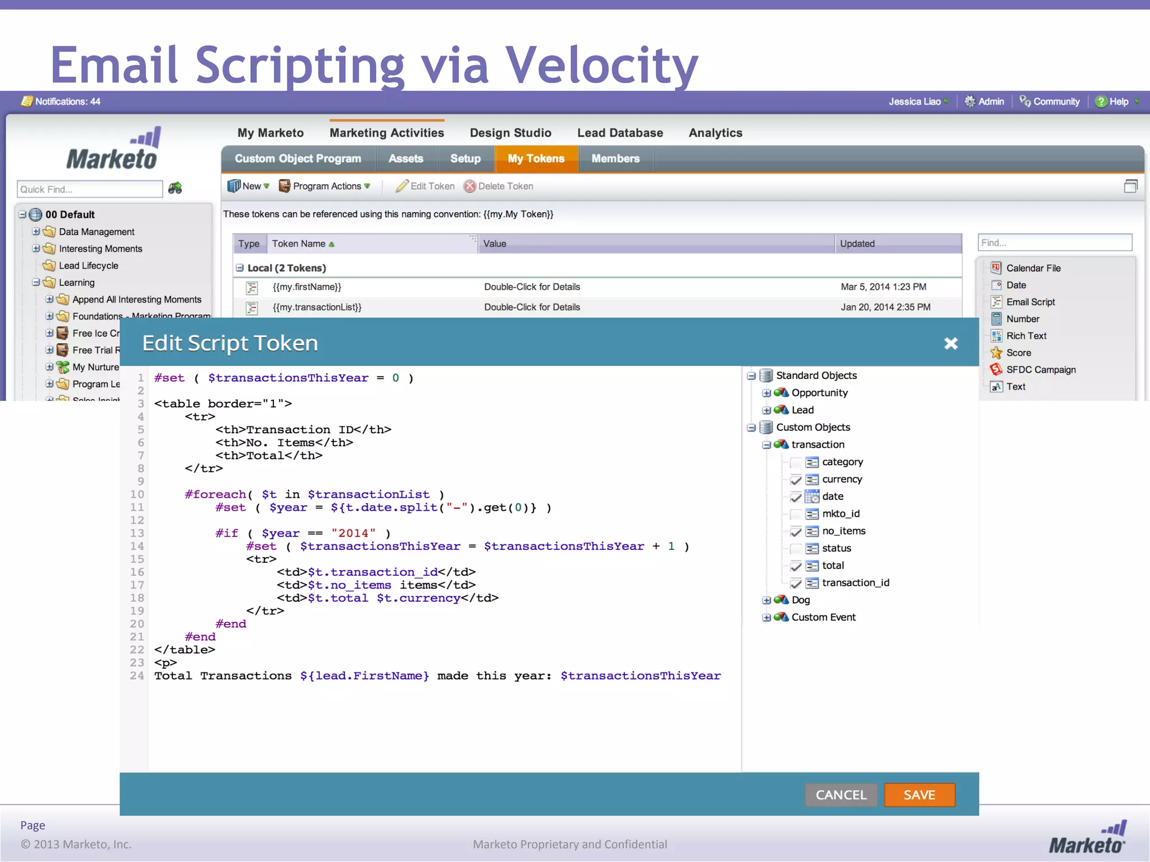
Task: Uncheck the no_items field checkbox
Action: pyautogui.click(x=796, y=531)
